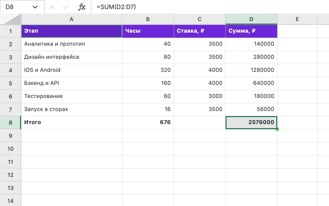Click the Name Box showing D8
The width and height of the screenshot is (329, 206).
pyautogui.click(x=22, y=7)
